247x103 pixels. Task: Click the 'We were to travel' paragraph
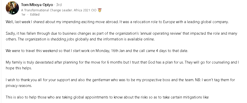pyautogui.click(x=97, y=51)
